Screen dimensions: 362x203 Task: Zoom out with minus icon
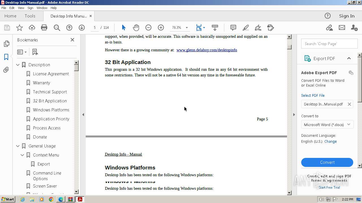point(148,28)
